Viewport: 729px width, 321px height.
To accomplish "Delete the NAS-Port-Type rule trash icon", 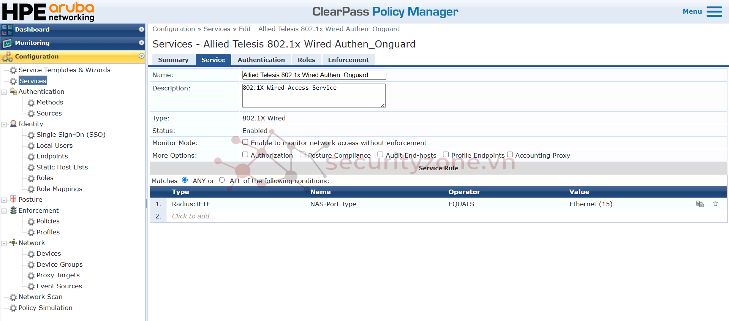I will pos(715,204).
